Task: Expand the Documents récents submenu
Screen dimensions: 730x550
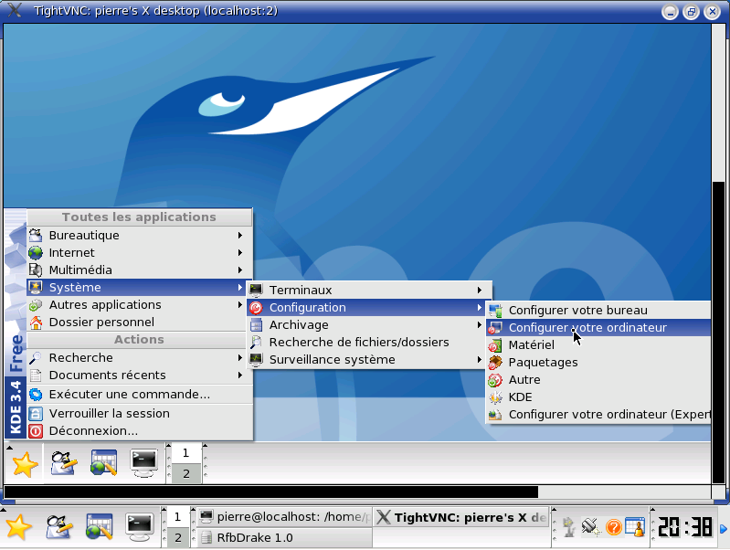Action: tap(107, 375)
